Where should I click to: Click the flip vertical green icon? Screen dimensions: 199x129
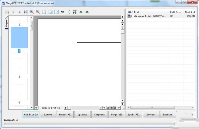pos(69,12)
